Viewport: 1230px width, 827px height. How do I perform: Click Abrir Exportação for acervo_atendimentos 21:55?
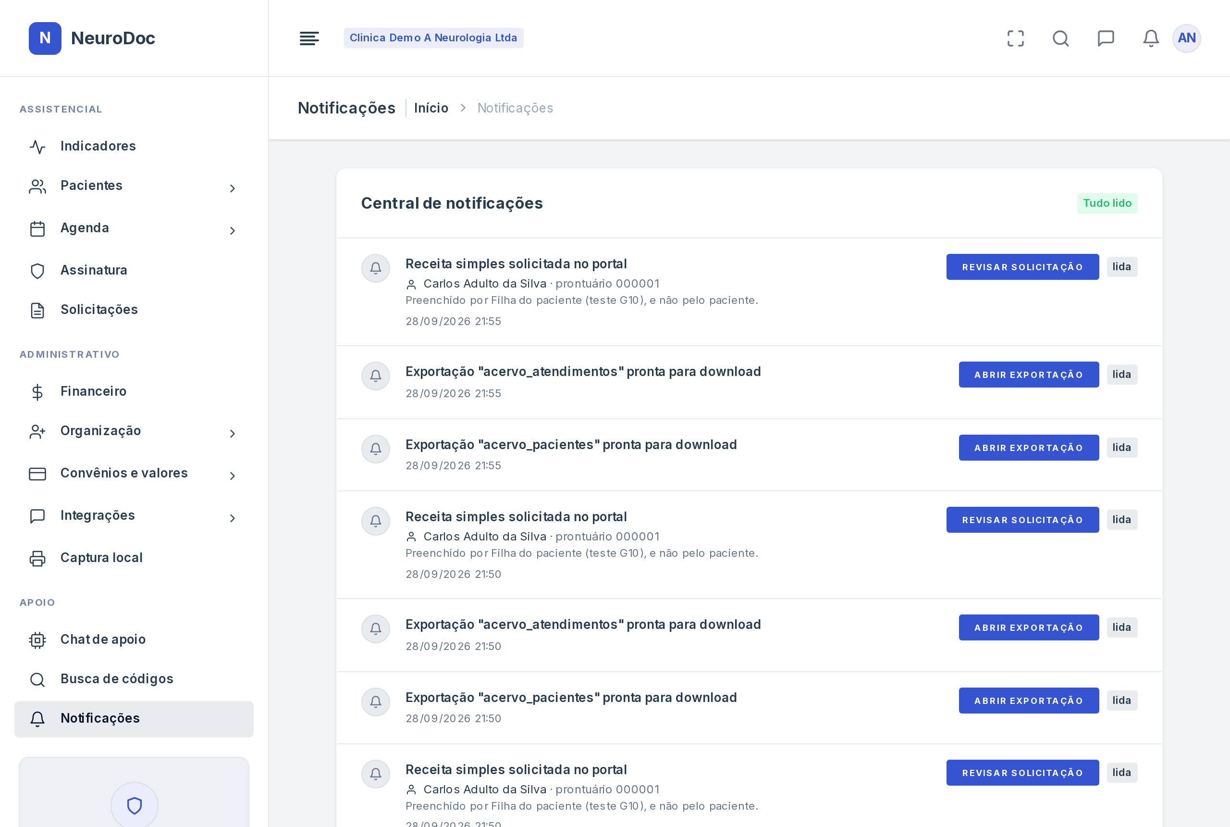pyautogui.click(x=1029, y=375)
